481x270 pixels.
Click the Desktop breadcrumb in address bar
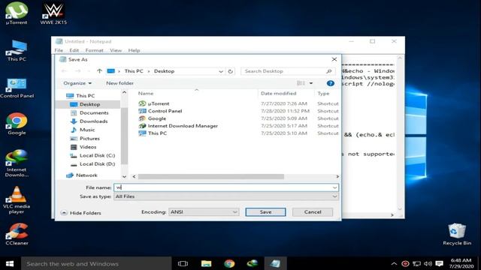(x=164, y=71)
